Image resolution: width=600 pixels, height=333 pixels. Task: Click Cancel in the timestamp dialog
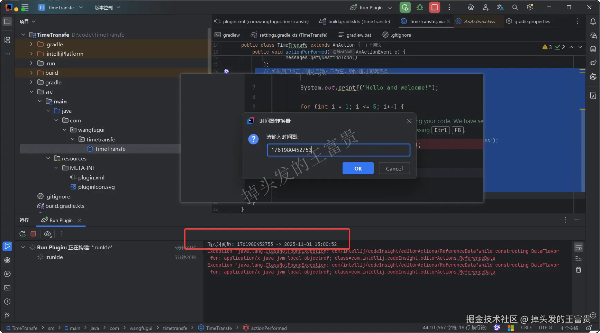pos(394,168)
